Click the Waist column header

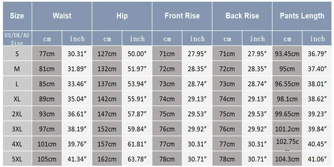tap(62, 16)
